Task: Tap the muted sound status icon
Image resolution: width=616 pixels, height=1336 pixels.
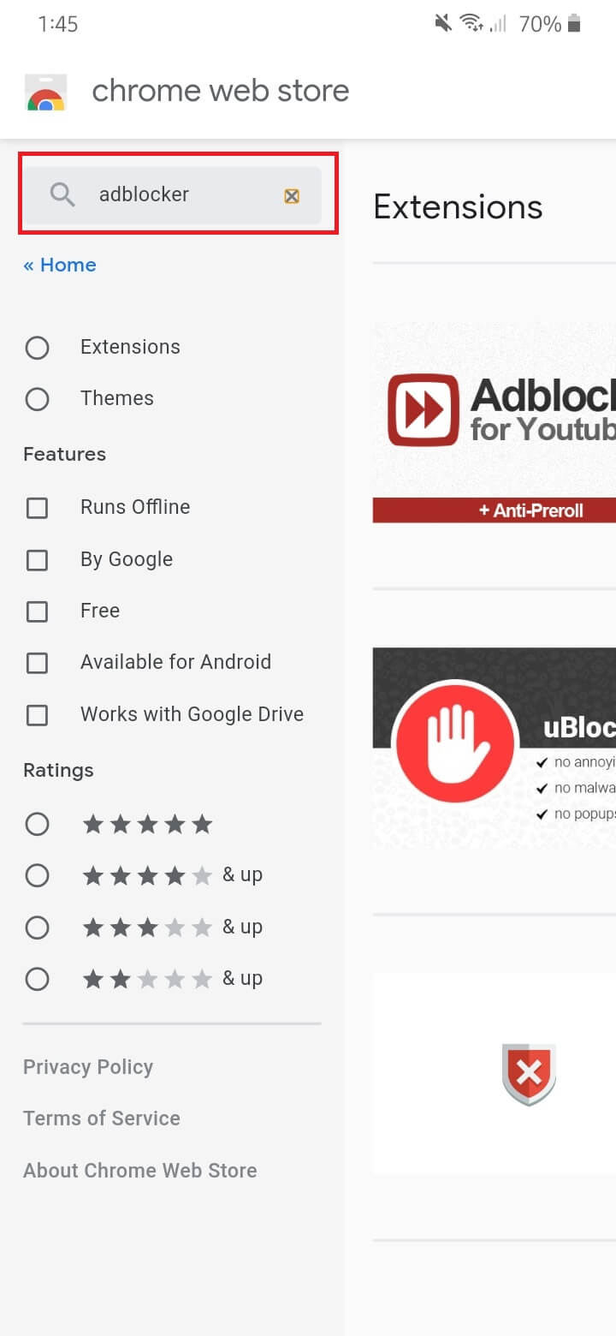Action: tap(443, 24)
